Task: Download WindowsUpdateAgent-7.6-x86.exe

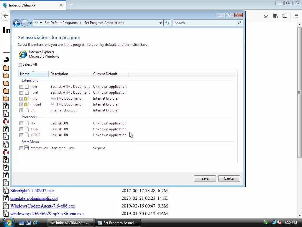Action: pyautogui.click(x=42, y=206)
